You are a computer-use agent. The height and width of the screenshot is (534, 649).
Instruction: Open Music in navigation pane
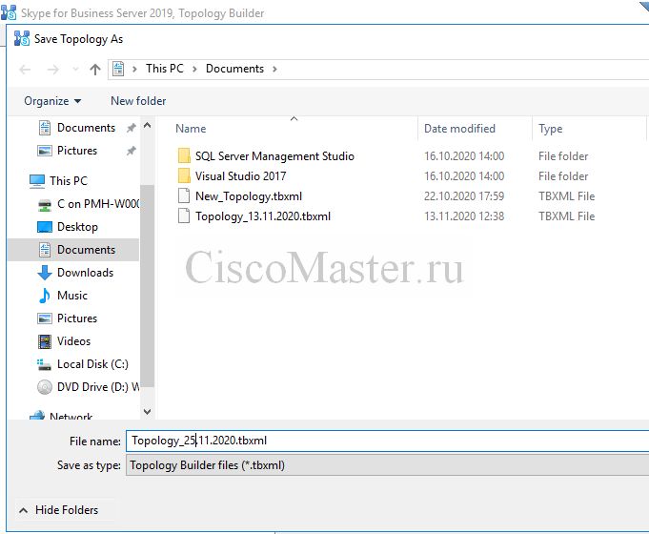coord(72,296)
